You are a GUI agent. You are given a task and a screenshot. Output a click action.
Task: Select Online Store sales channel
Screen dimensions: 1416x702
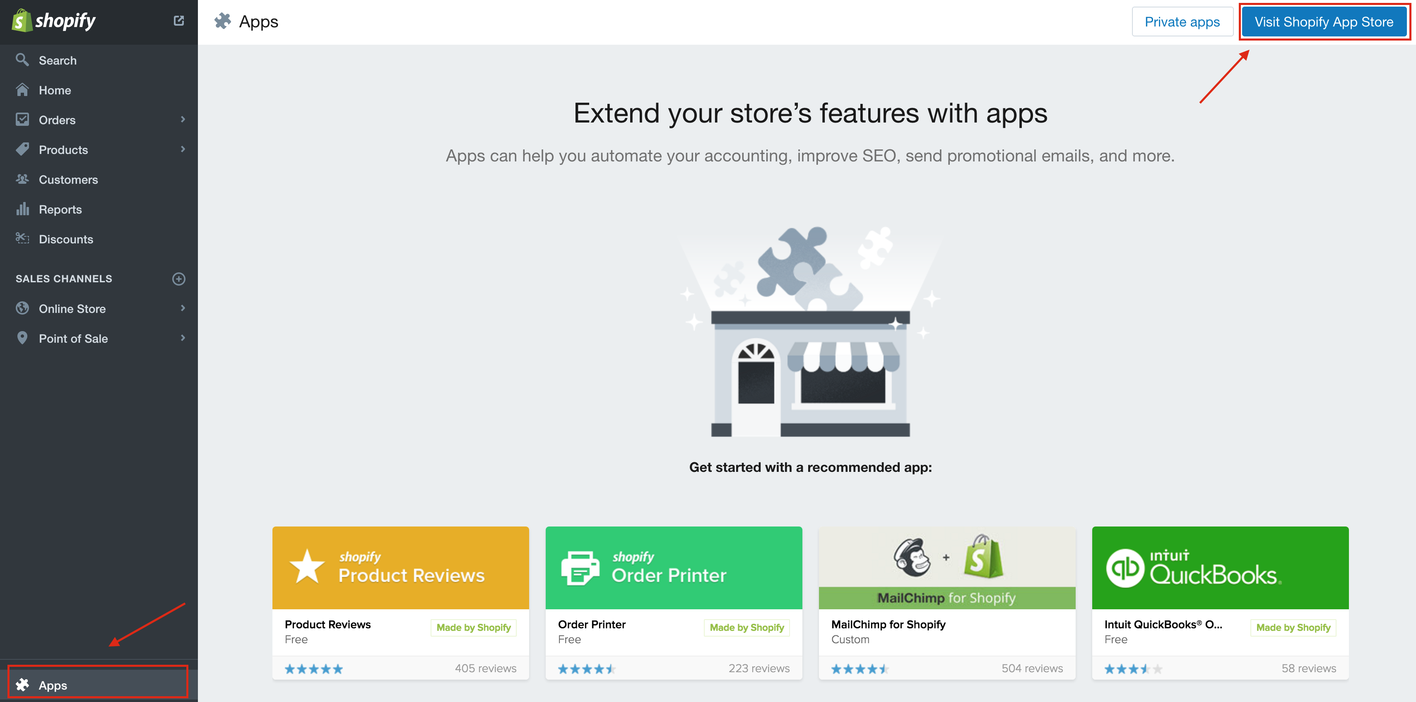click(99, 308)
